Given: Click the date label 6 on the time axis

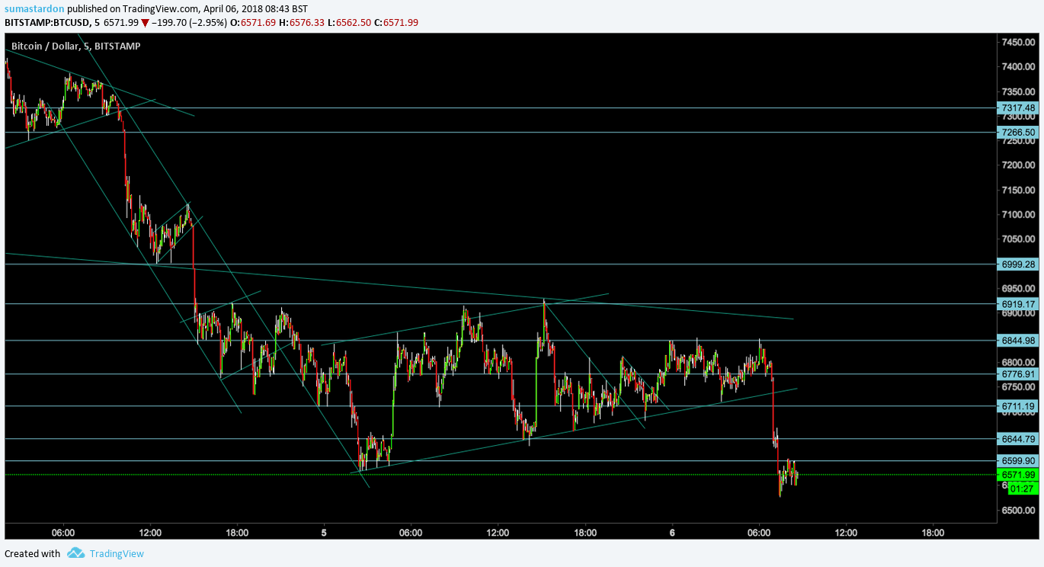Looking at the screenshot, I should tap(672, 533).
